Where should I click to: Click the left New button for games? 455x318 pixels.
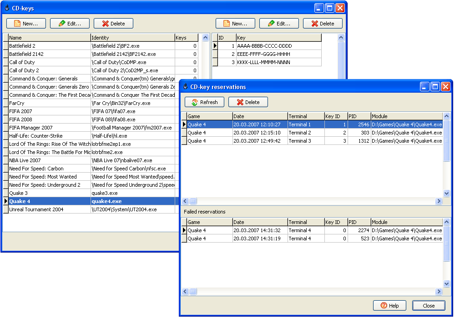pos(26,24)
